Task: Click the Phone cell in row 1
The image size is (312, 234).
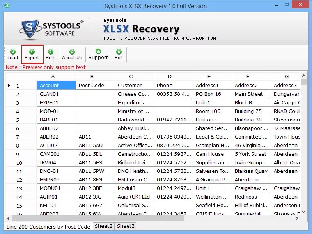Action: 173,85
